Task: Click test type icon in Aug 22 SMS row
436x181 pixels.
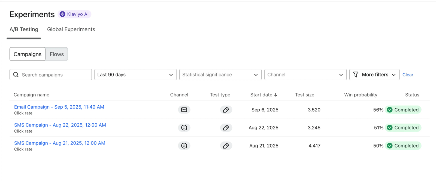Action: (226, 128)
